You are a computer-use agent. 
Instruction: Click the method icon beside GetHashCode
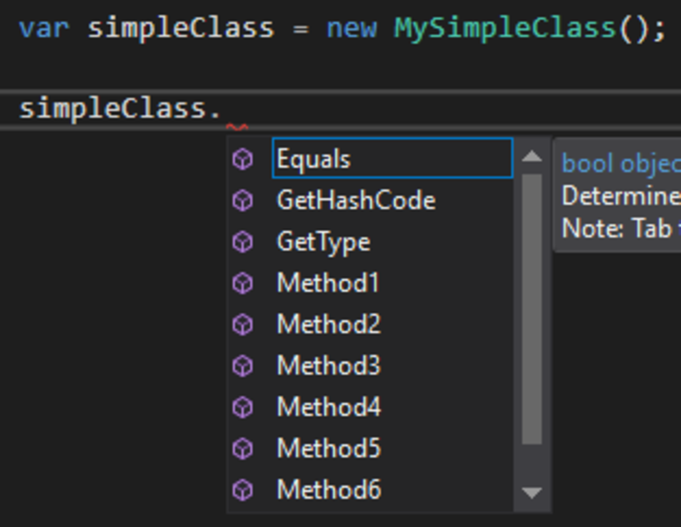tap(243, 200)
